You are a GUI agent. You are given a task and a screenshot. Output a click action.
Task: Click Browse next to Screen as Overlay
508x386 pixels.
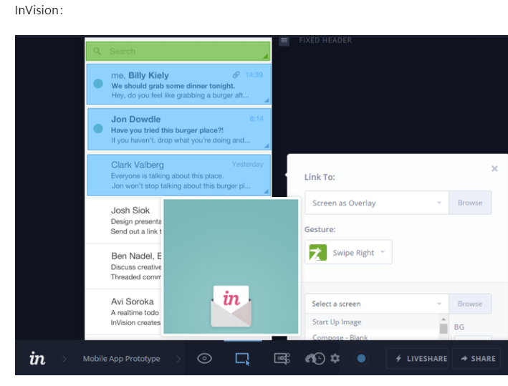point(470,203)
